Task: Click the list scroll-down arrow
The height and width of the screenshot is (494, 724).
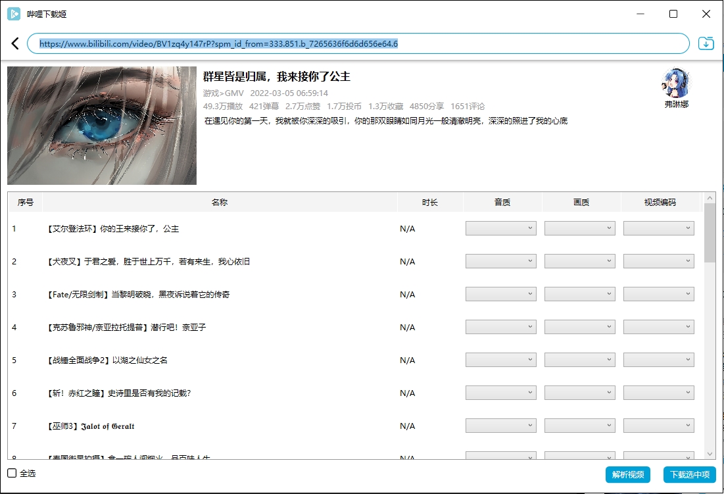Action: click(x=710, y=454)
